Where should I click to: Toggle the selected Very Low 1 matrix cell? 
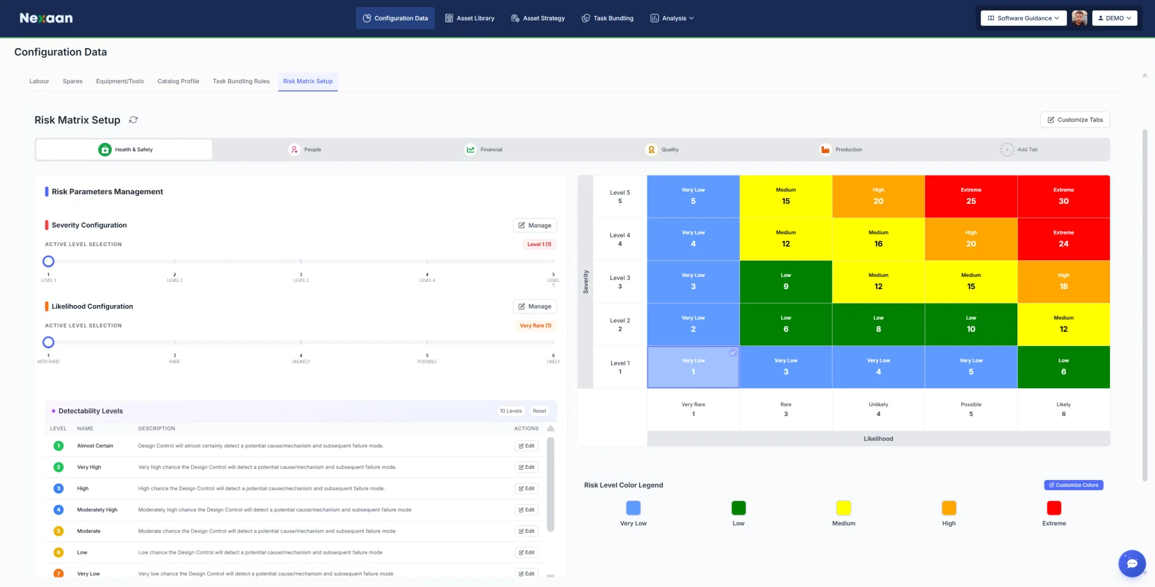(x=693, y=367)
